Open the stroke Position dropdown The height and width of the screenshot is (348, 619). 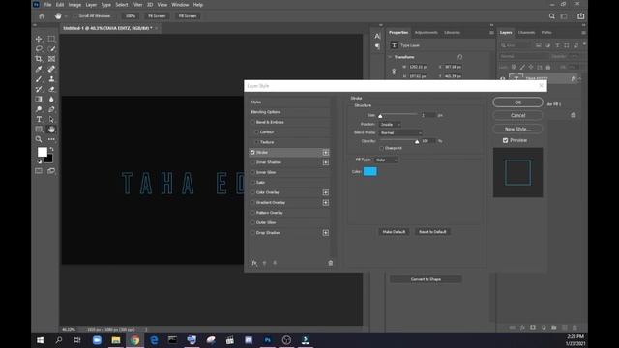(390, 125)
